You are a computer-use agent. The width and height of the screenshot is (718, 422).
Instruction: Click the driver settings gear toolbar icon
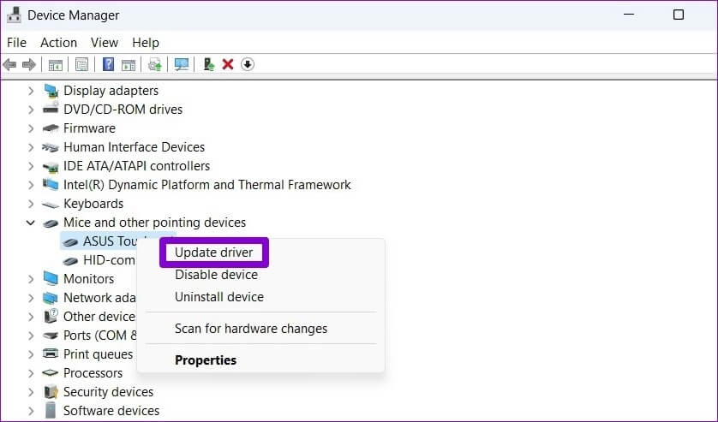click(x=155, y=64)
